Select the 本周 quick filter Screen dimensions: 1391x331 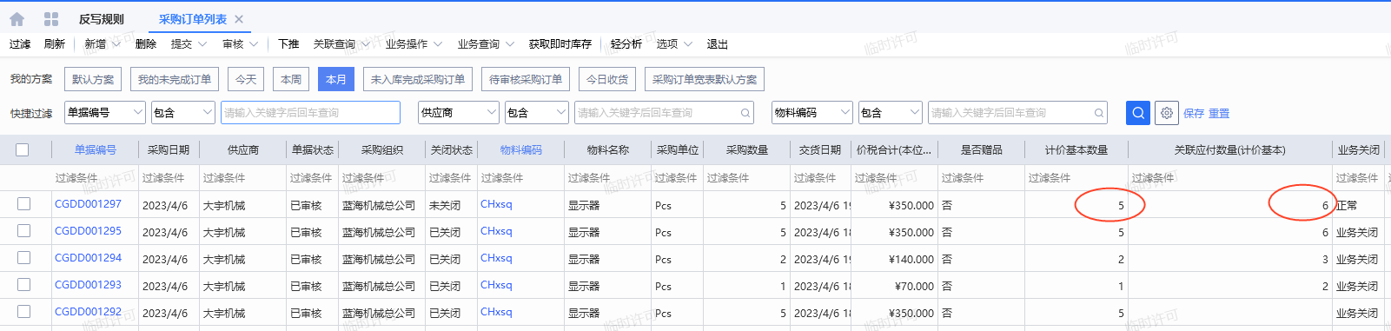tap(291, 79)
